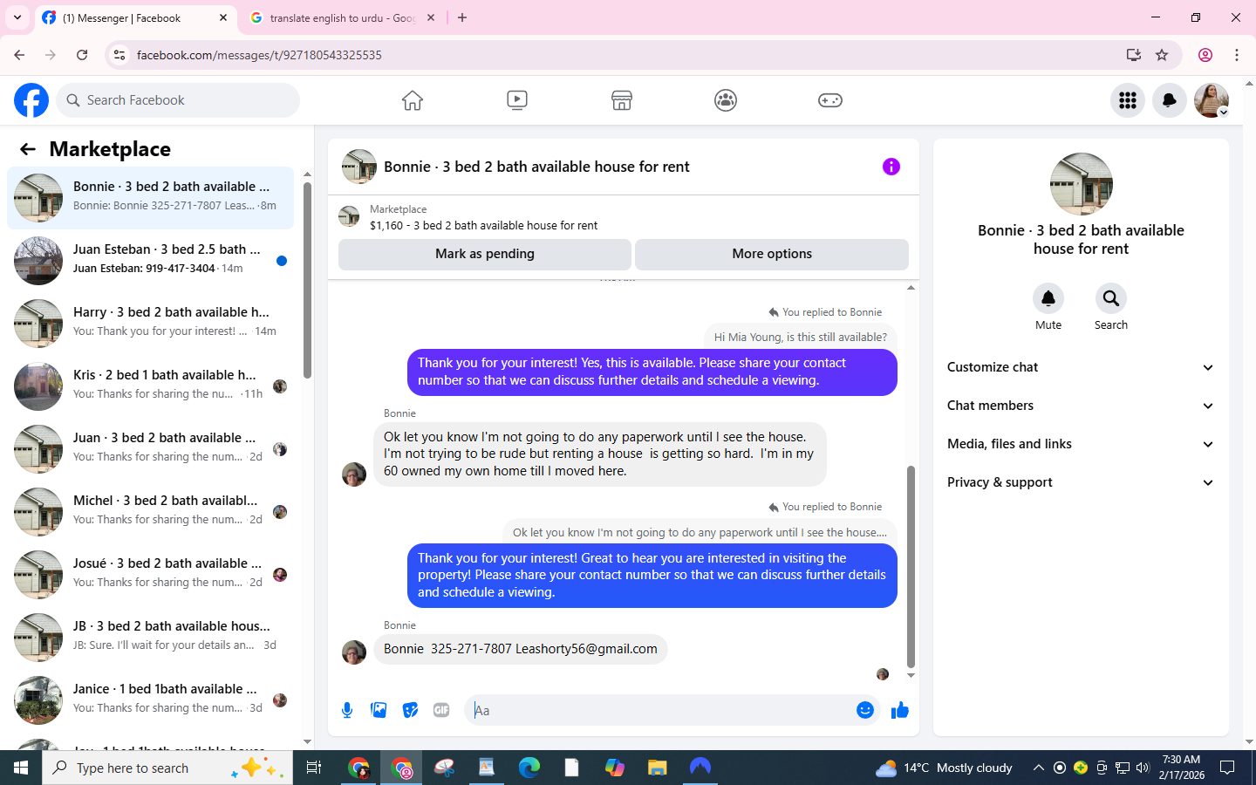Open the Kris 2 bed 1 bath conversation
Image resolution: width=1256 pixels, height=785 pixels.
[150, 386]
